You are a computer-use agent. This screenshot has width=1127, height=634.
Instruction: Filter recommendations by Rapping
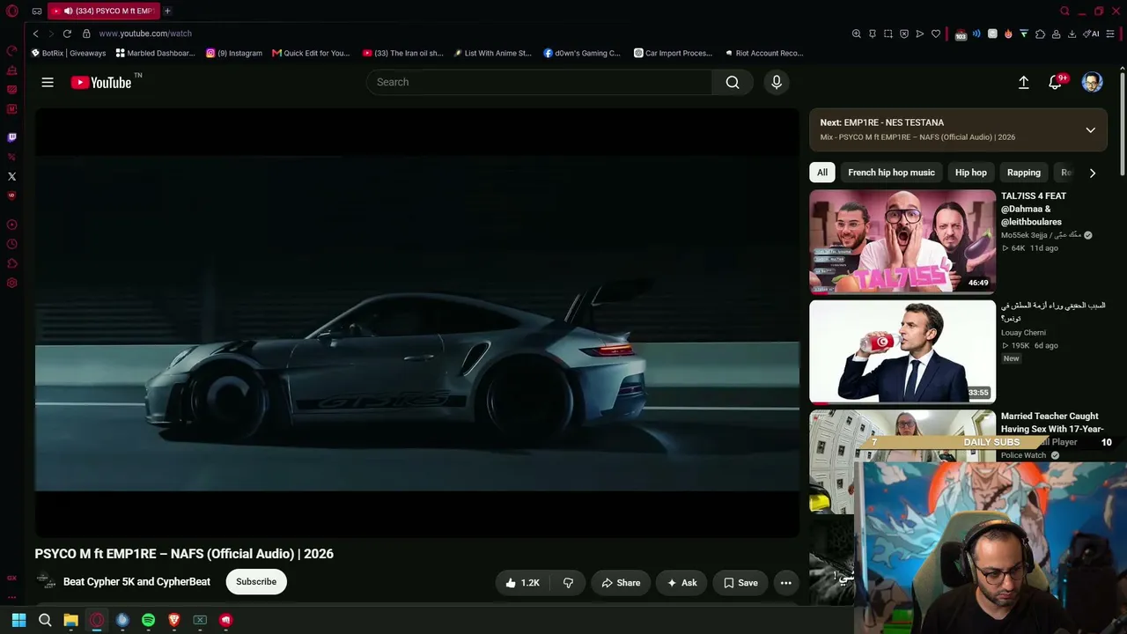(1024, 173)
